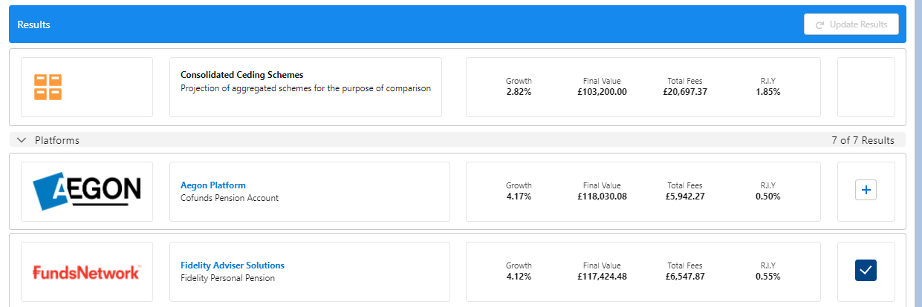Click the Aegon logo

tap(87, 191)
